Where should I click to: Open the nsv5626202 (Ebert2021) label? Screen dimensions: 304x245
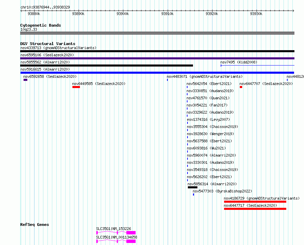point(209,177)
